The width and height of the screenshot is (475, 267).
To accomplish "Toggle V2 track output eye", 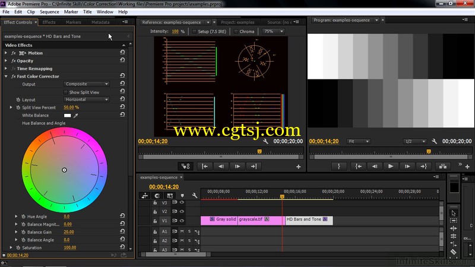I will pos(182,211).
